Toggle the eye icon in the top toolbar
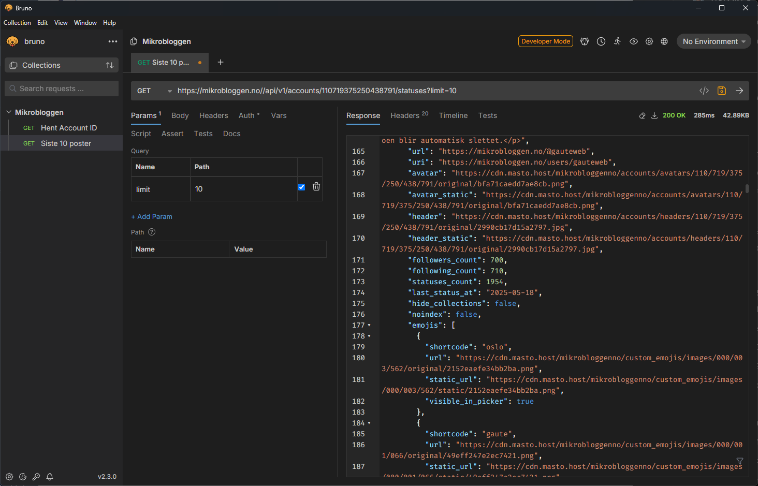 634,41
